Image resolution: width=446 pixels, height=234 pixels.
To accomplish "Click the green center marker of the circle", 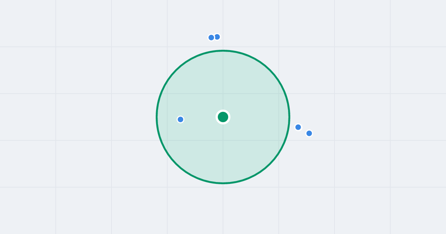I will pos(223,117).
